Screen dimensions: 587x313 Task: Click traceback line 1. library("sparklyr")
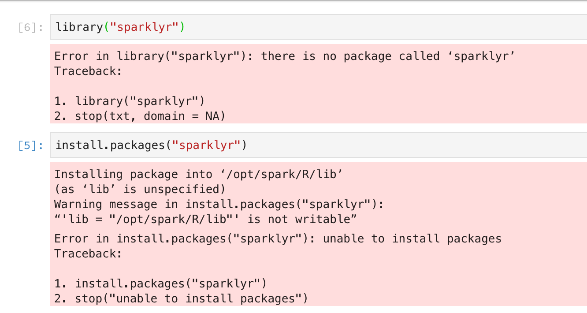point(128,101)
